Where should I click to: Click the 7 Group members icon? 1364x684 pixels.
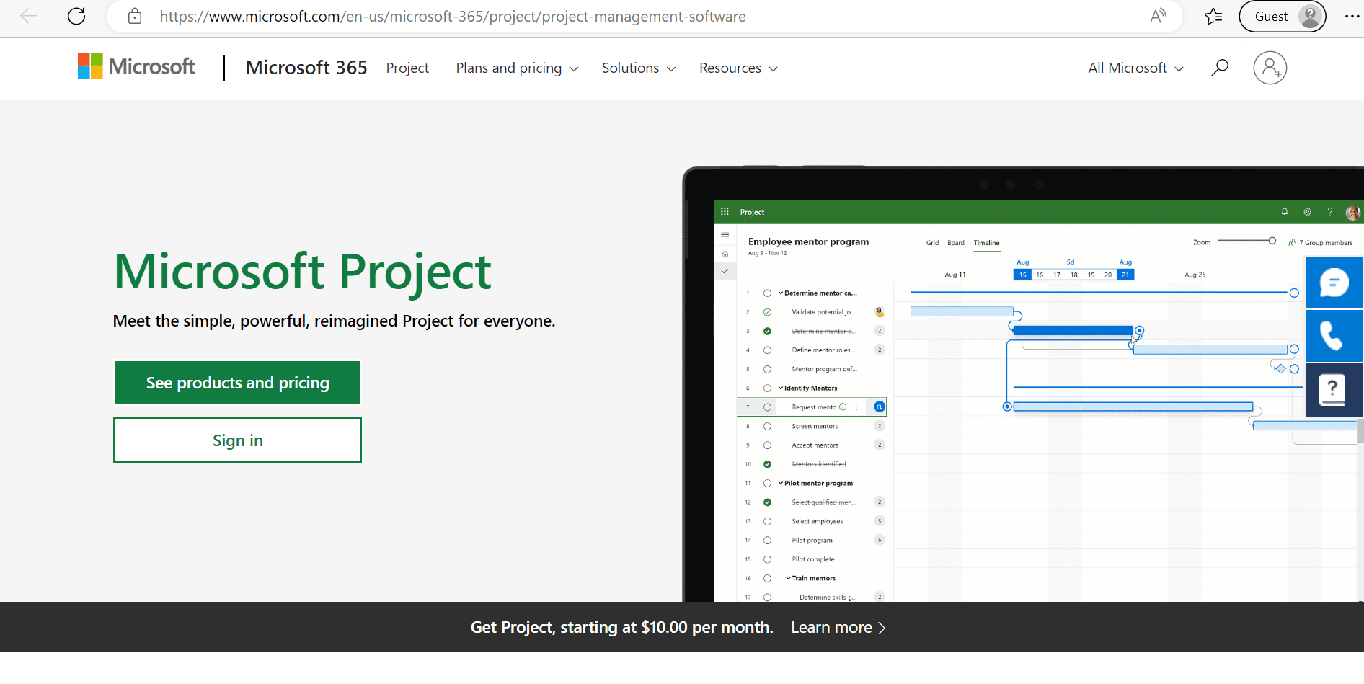pyautogui.click(x=1293, y=243)
